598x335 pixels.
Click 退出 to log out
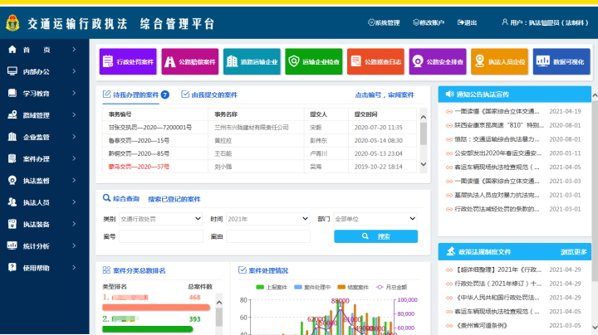pos(467,23)
